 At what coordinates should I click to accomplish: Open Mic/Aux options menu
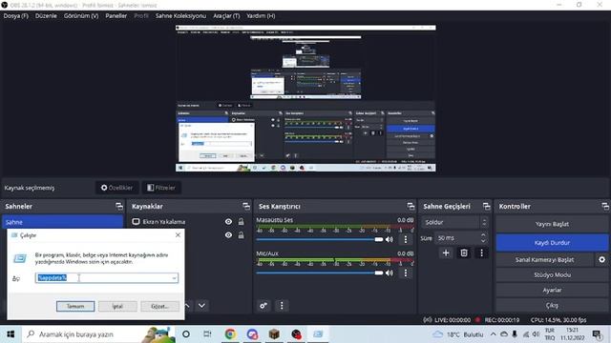tap(405, 273)
